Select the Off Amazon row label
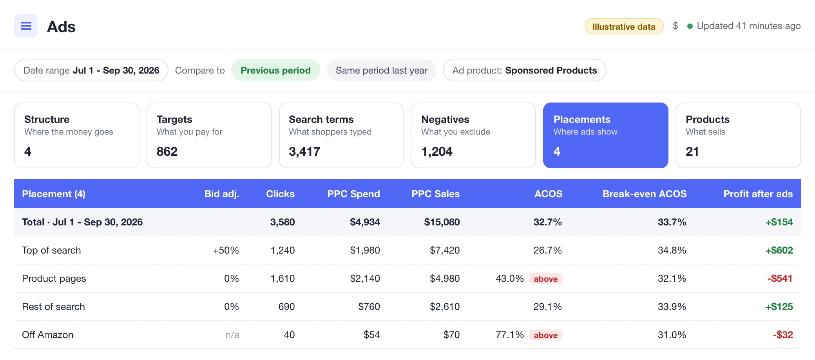 point(47,335)
